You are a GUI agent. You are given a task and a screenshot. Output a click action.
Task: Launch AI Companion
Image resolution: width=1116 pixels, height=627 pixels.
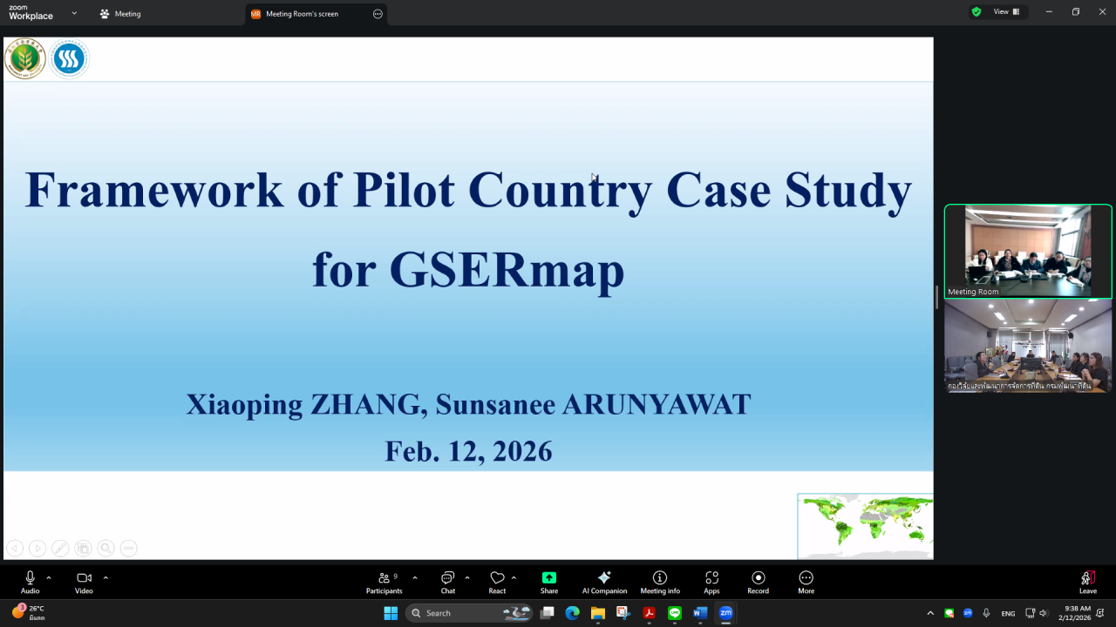(x=604, y=582)
